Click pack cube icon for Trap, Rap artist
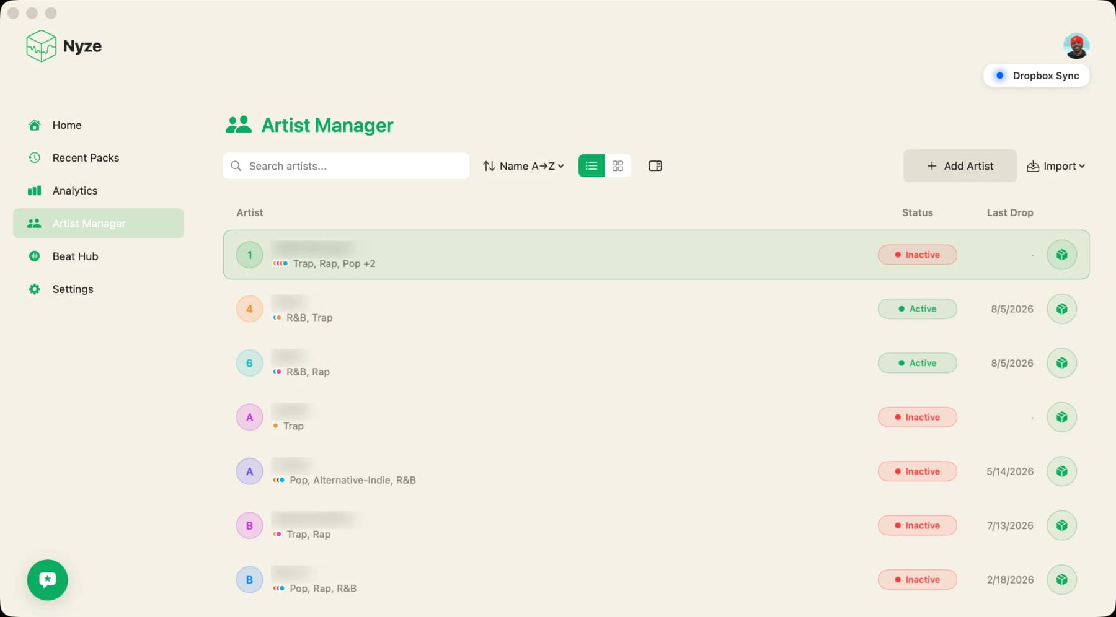1116x617 pixels. coord(1062,526)
